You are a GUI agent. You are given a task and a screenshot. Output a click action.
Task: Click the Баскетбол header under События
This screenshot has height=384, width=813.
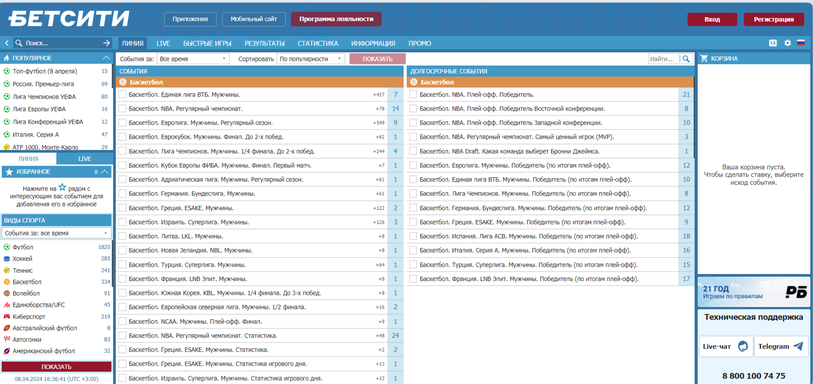click(x=260, y=82)
